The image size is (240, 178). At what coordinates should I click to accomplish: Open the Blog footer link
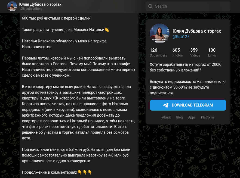pyautogui.click(x=179, y=117)
